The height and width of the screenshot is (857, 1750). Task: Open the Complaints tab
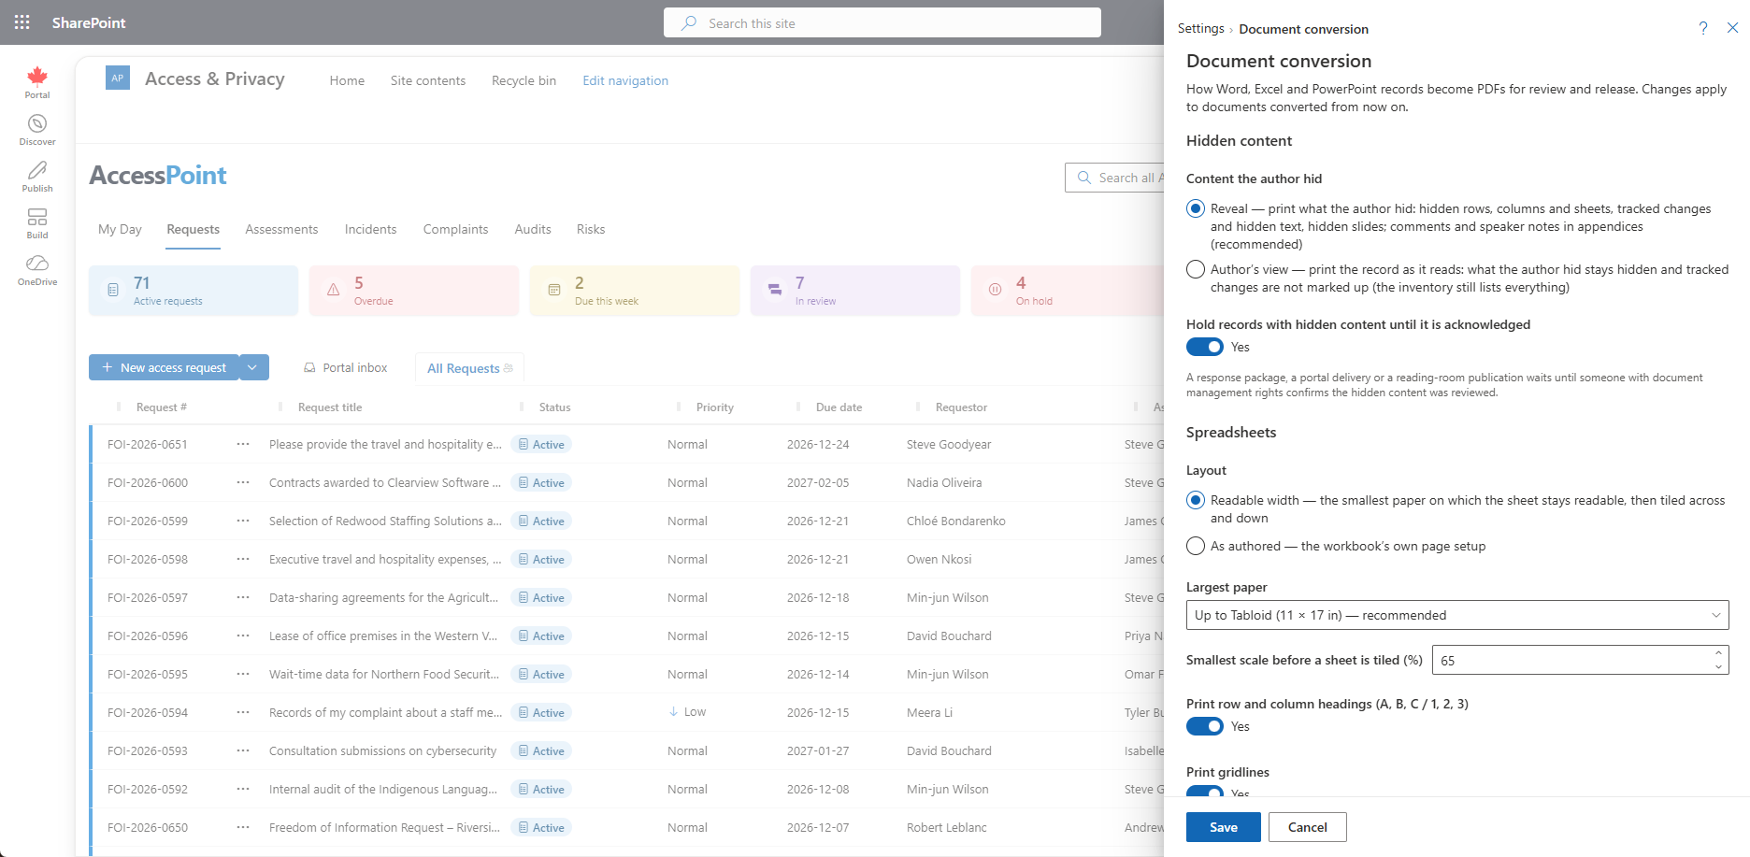coord(455,230)
